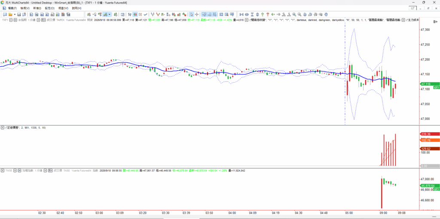This screenshot has width=440, height=219.
Task: Select the arrow pointer tool
Action: coord(191,14)
